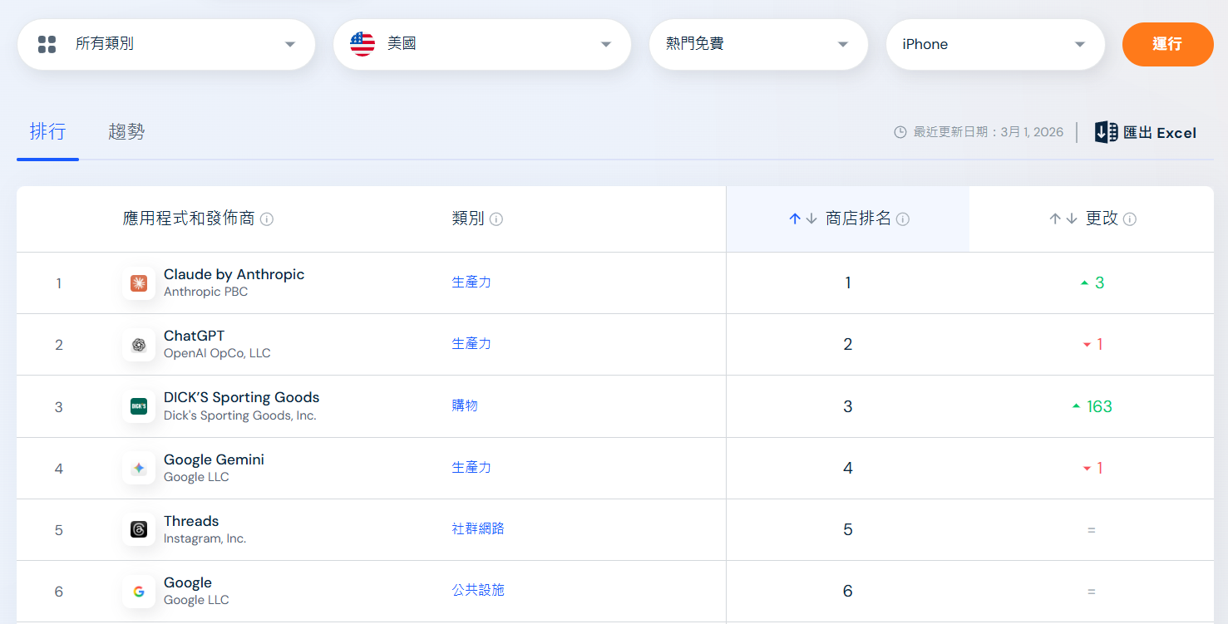
Task: Click 匯出 Excel export button
Action: click(x=1146, y=132)
